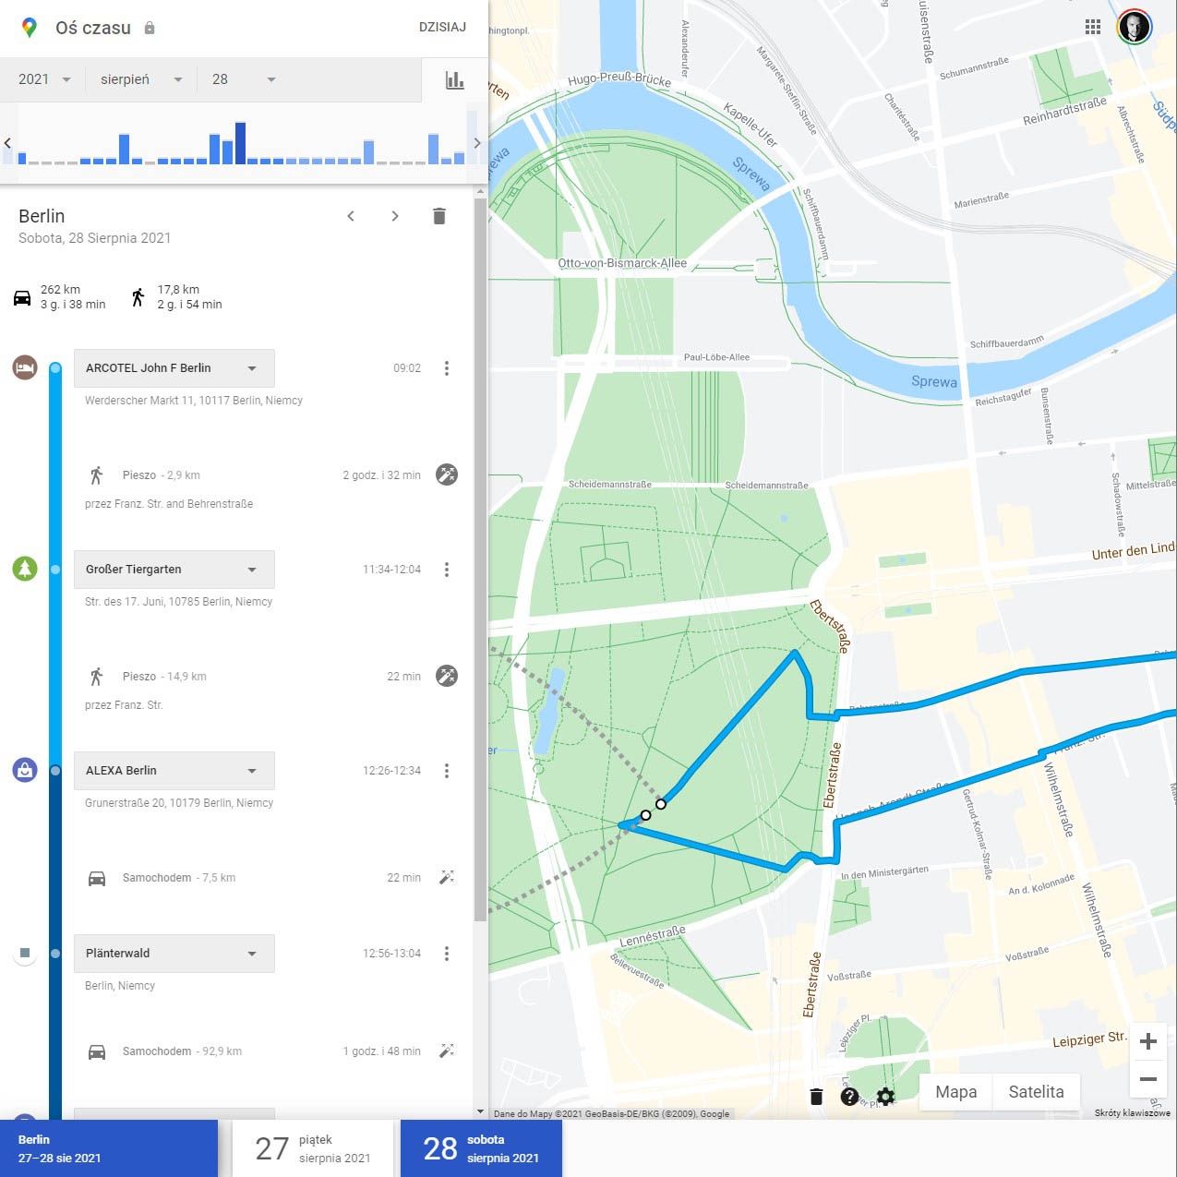Click the Google Maps pin logo

pos(30,28)
